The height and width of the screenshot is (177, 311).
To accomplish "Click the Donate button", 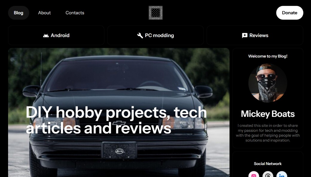I will click(x=289, y=13).
